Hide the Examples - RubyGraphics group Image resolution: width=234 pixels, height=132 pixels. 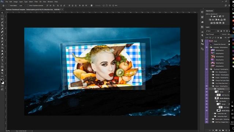pos(207,47)
